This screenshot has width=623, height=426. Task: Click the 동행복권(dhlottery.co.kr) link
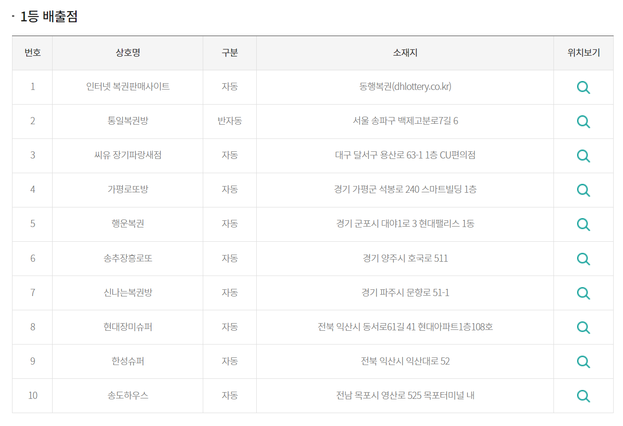405,87
